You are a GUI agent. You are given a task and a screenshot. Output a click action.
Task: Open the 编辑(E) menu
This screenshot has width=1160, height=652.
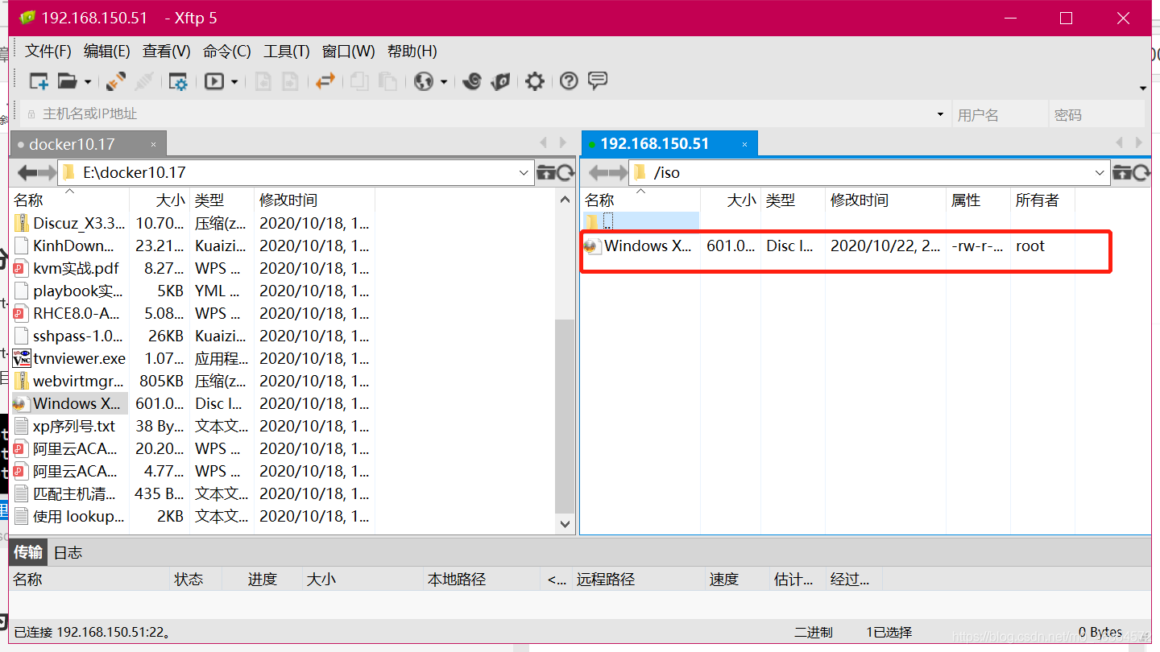tap(107, 52)
